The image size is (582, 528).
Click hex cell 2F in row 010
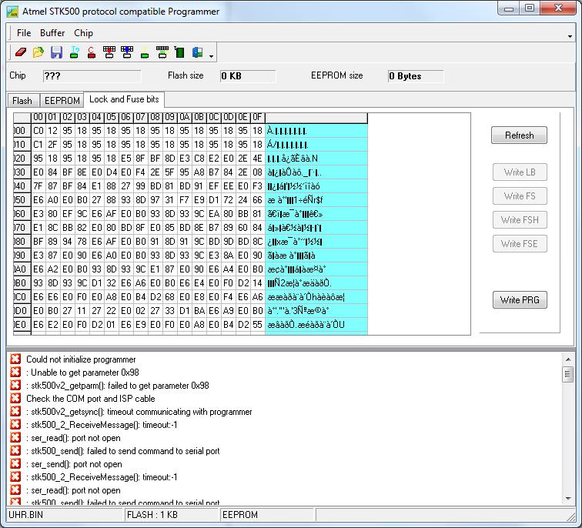pyautogui.click(x=52, y=145)
